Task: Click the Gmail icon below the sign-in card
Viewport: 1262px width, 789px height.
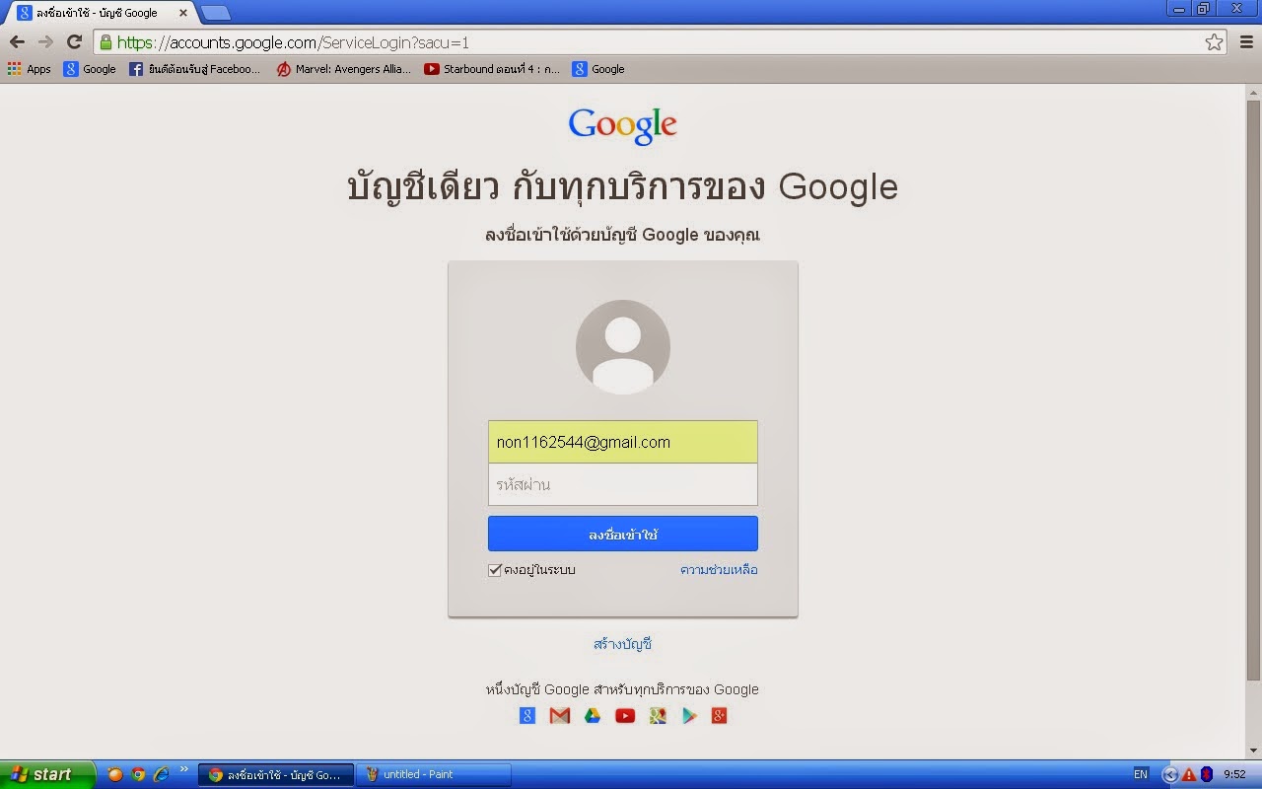Action: [x=560, y=716]
